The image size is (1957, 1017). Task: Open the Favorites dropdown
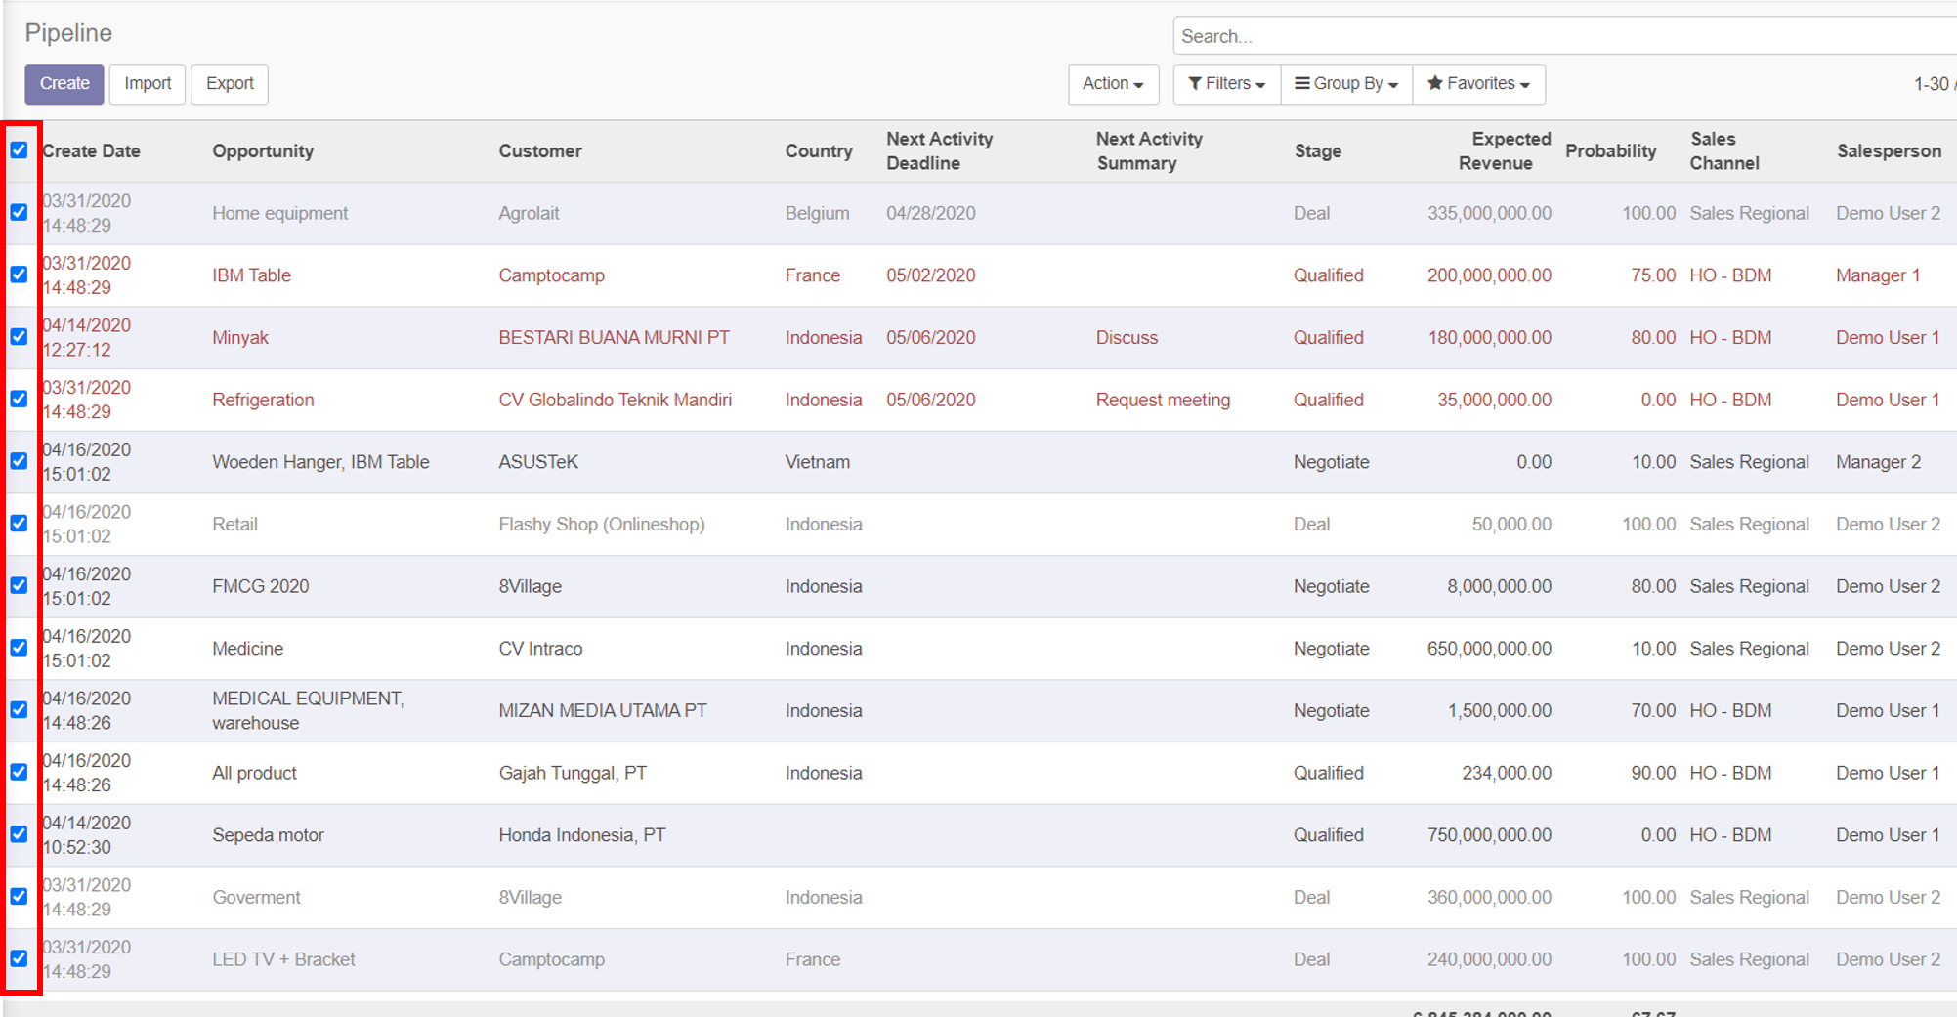(1478, 84)
